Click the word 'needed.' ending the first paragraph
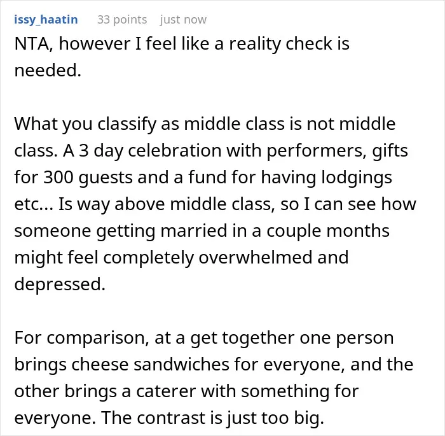Viewport: 445px width, 436px height. 48,70
